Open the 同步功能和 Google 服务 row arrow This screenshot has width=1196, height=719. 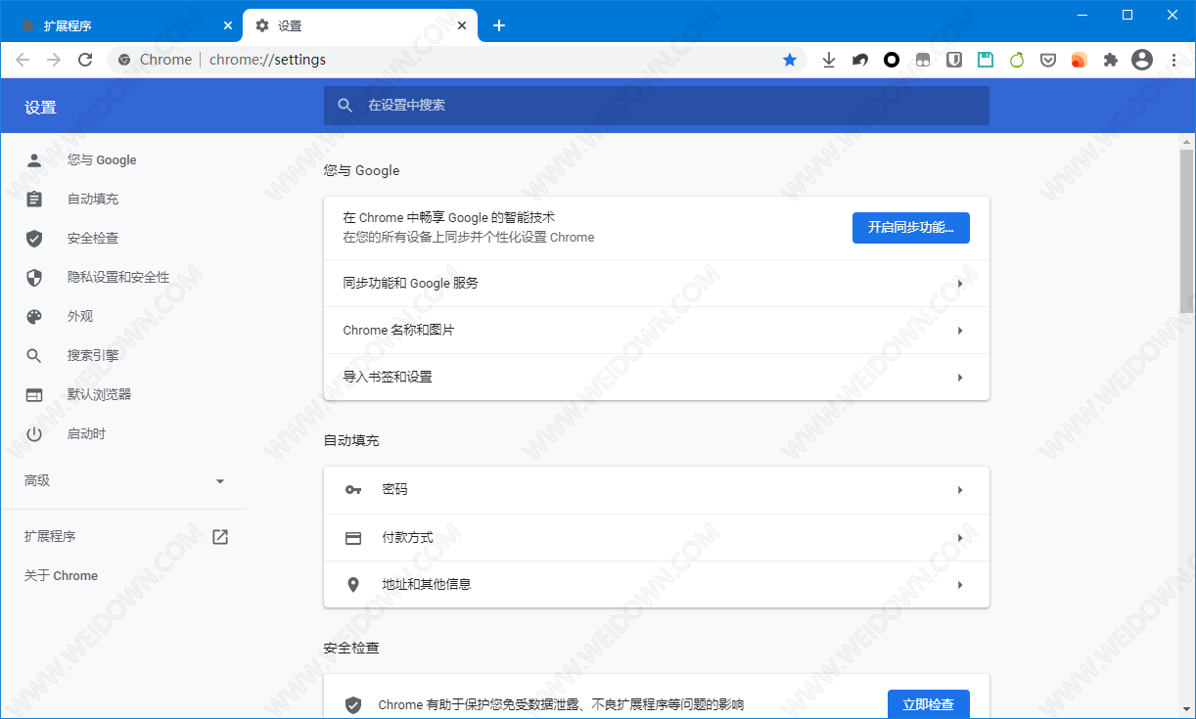960,284
